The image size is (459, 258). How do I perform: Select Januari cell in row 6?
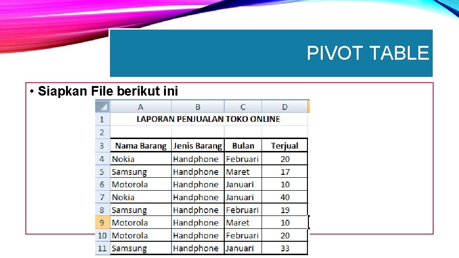click(x=243, y=184)
